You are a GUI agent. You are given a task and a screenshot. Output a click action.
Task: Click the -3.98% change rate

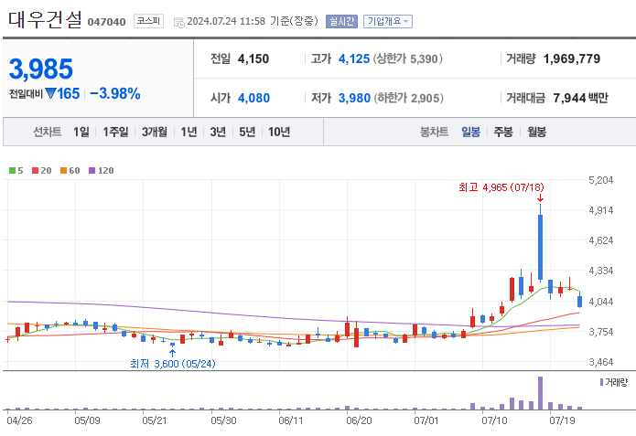115,93
